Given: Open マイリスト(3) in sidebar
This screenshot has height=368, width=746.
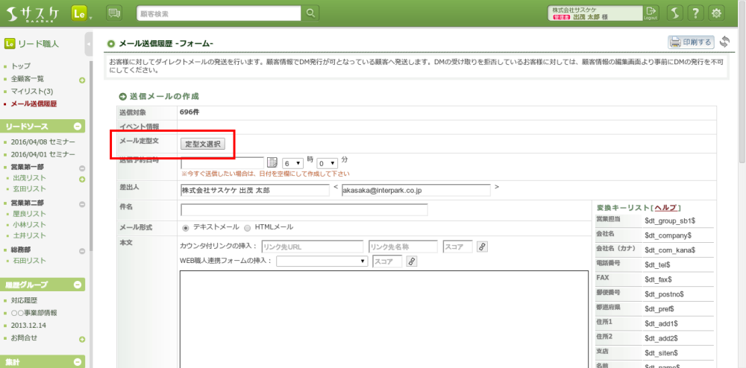Looking at the screenshot, I should coord(31,91).
